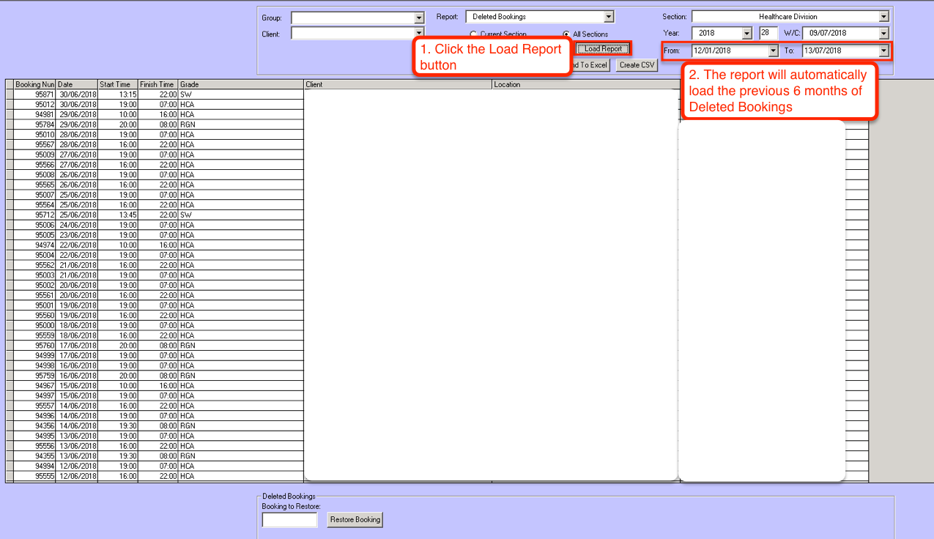The width and height of the screenshot is (934, 539).
Task: Open the W/C date dropdown
Action: click(x=883, y=34)
